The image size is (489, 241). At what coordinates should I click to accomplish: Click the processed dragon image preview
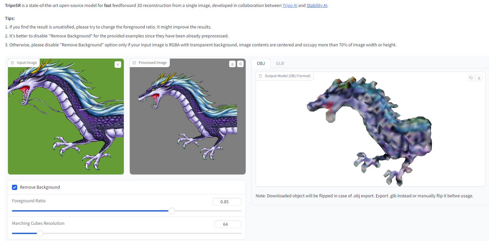(x=188, y=117)
